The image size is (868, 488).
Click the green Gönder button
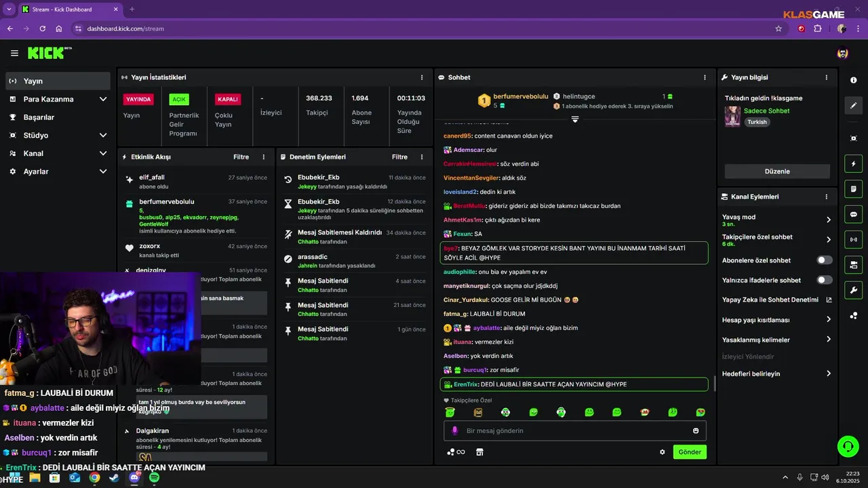click(690, 452)
